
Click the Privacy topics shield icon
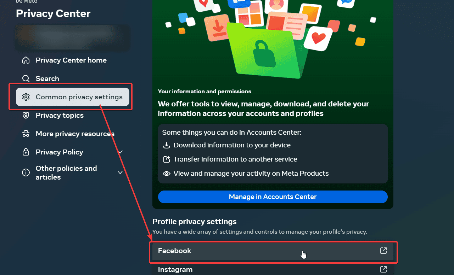[x=26, y=115]
